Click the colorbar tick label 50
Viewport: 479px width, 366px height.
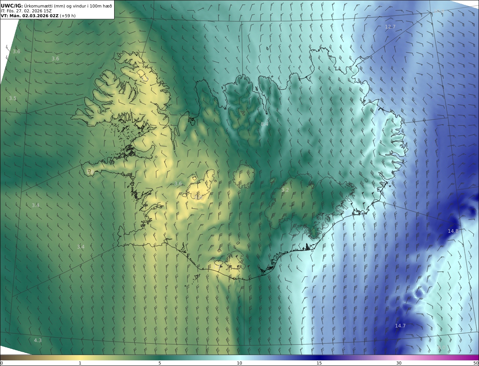click(476, 363)
